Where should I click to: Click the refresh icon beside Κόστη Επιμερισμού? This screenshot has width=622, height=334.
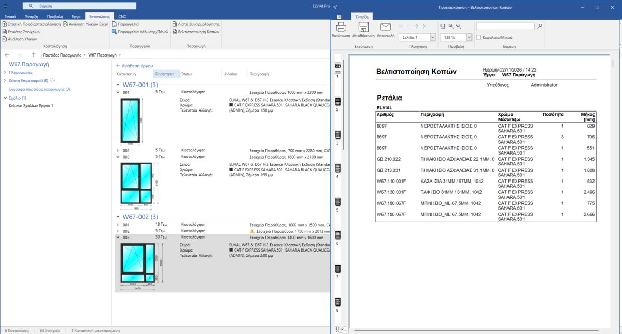(x=53, y=81)
